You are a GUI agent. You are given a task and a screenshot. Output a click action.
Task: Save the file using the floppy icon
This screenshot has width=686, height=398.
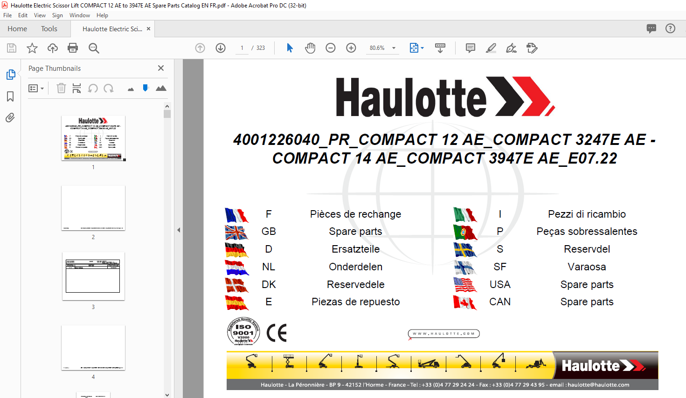pos(12,48)
